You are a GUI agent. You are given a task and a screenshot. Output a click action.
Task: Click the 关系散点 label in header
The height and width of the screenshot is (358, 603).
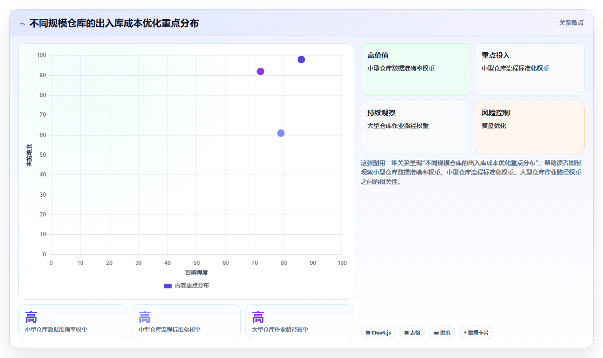tap(571, 23)
